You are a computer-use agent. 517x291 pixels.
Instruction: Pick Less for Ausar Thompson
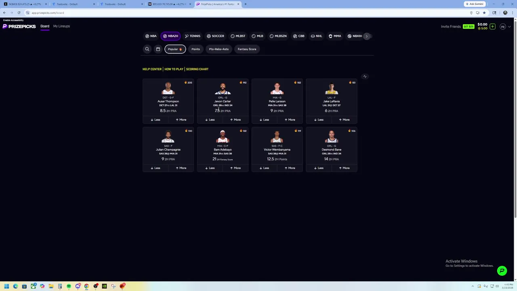pos(155,120)
